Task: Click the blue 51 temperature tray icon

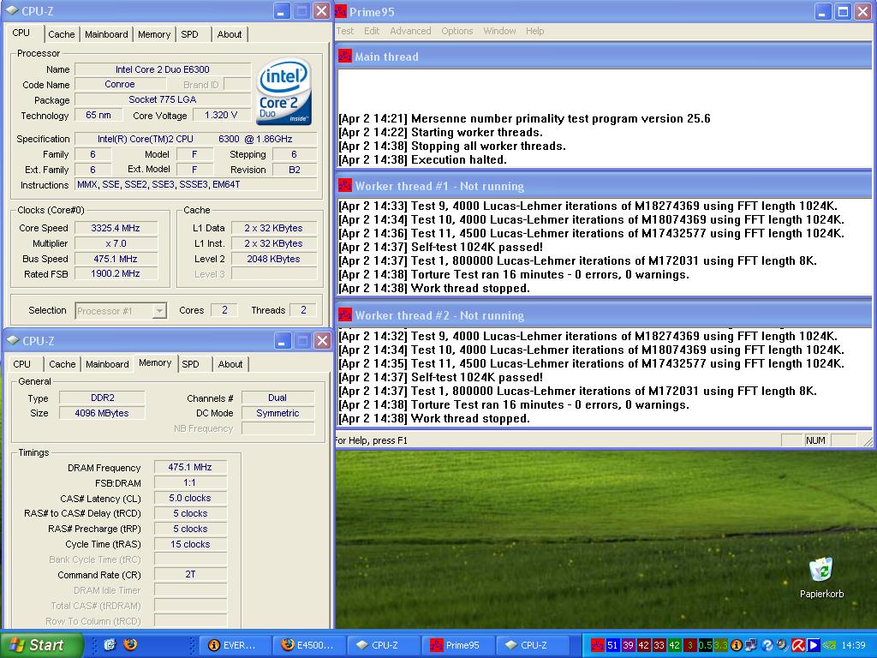Action: [x=613, y=645]
